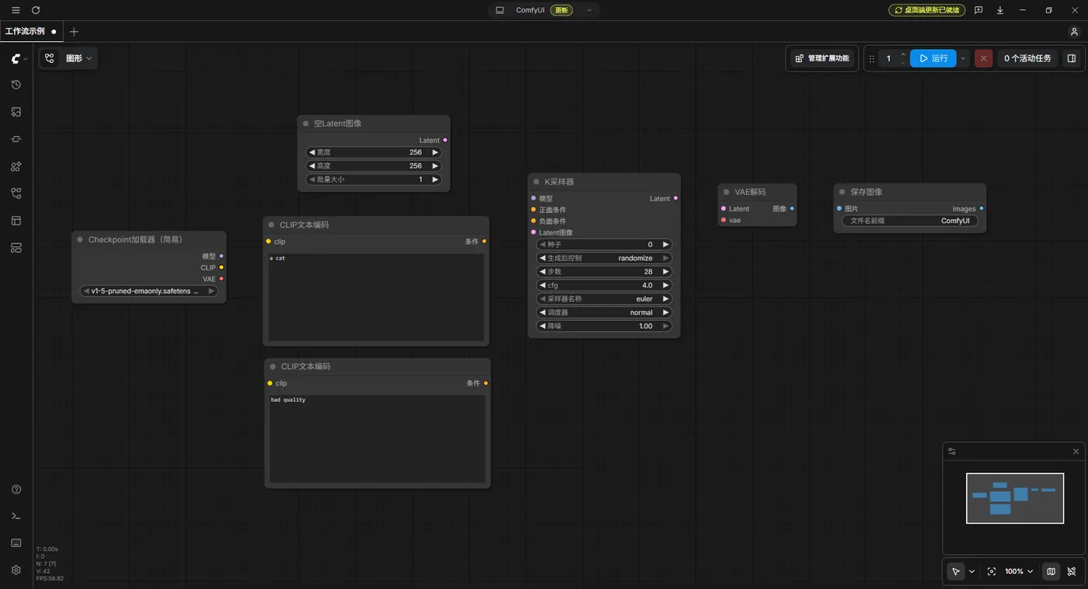The width and height of the screenshot is (1088, 589).
Task: Open the 100% zoom level dropdown
Action: pos(1019,571)
